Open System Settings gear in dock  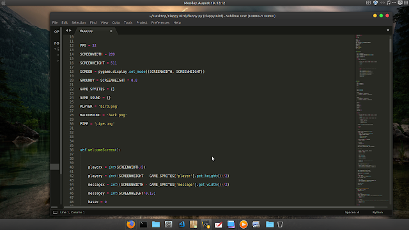tap(169, 224)
